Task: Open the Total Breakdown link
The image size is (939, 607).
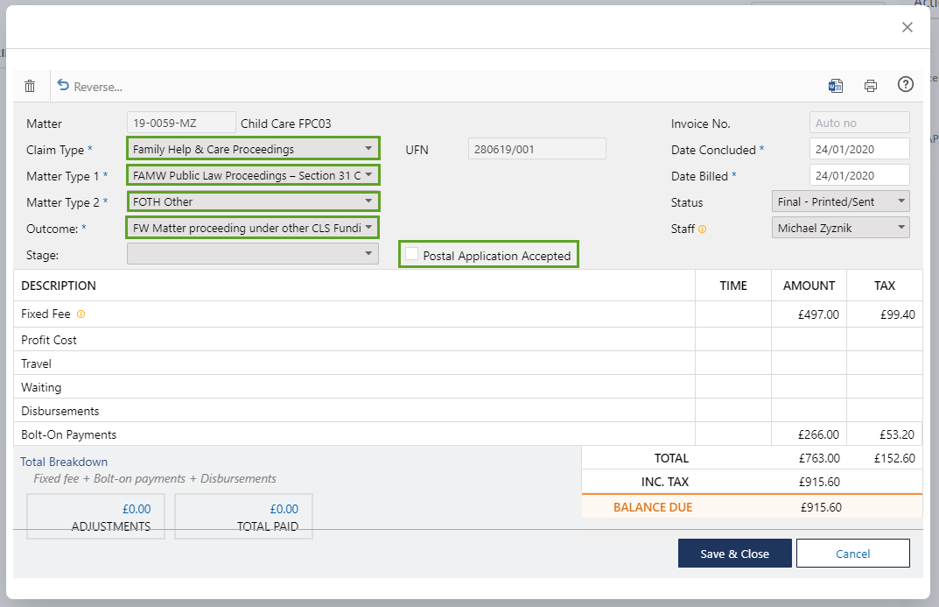Action: 64,462
